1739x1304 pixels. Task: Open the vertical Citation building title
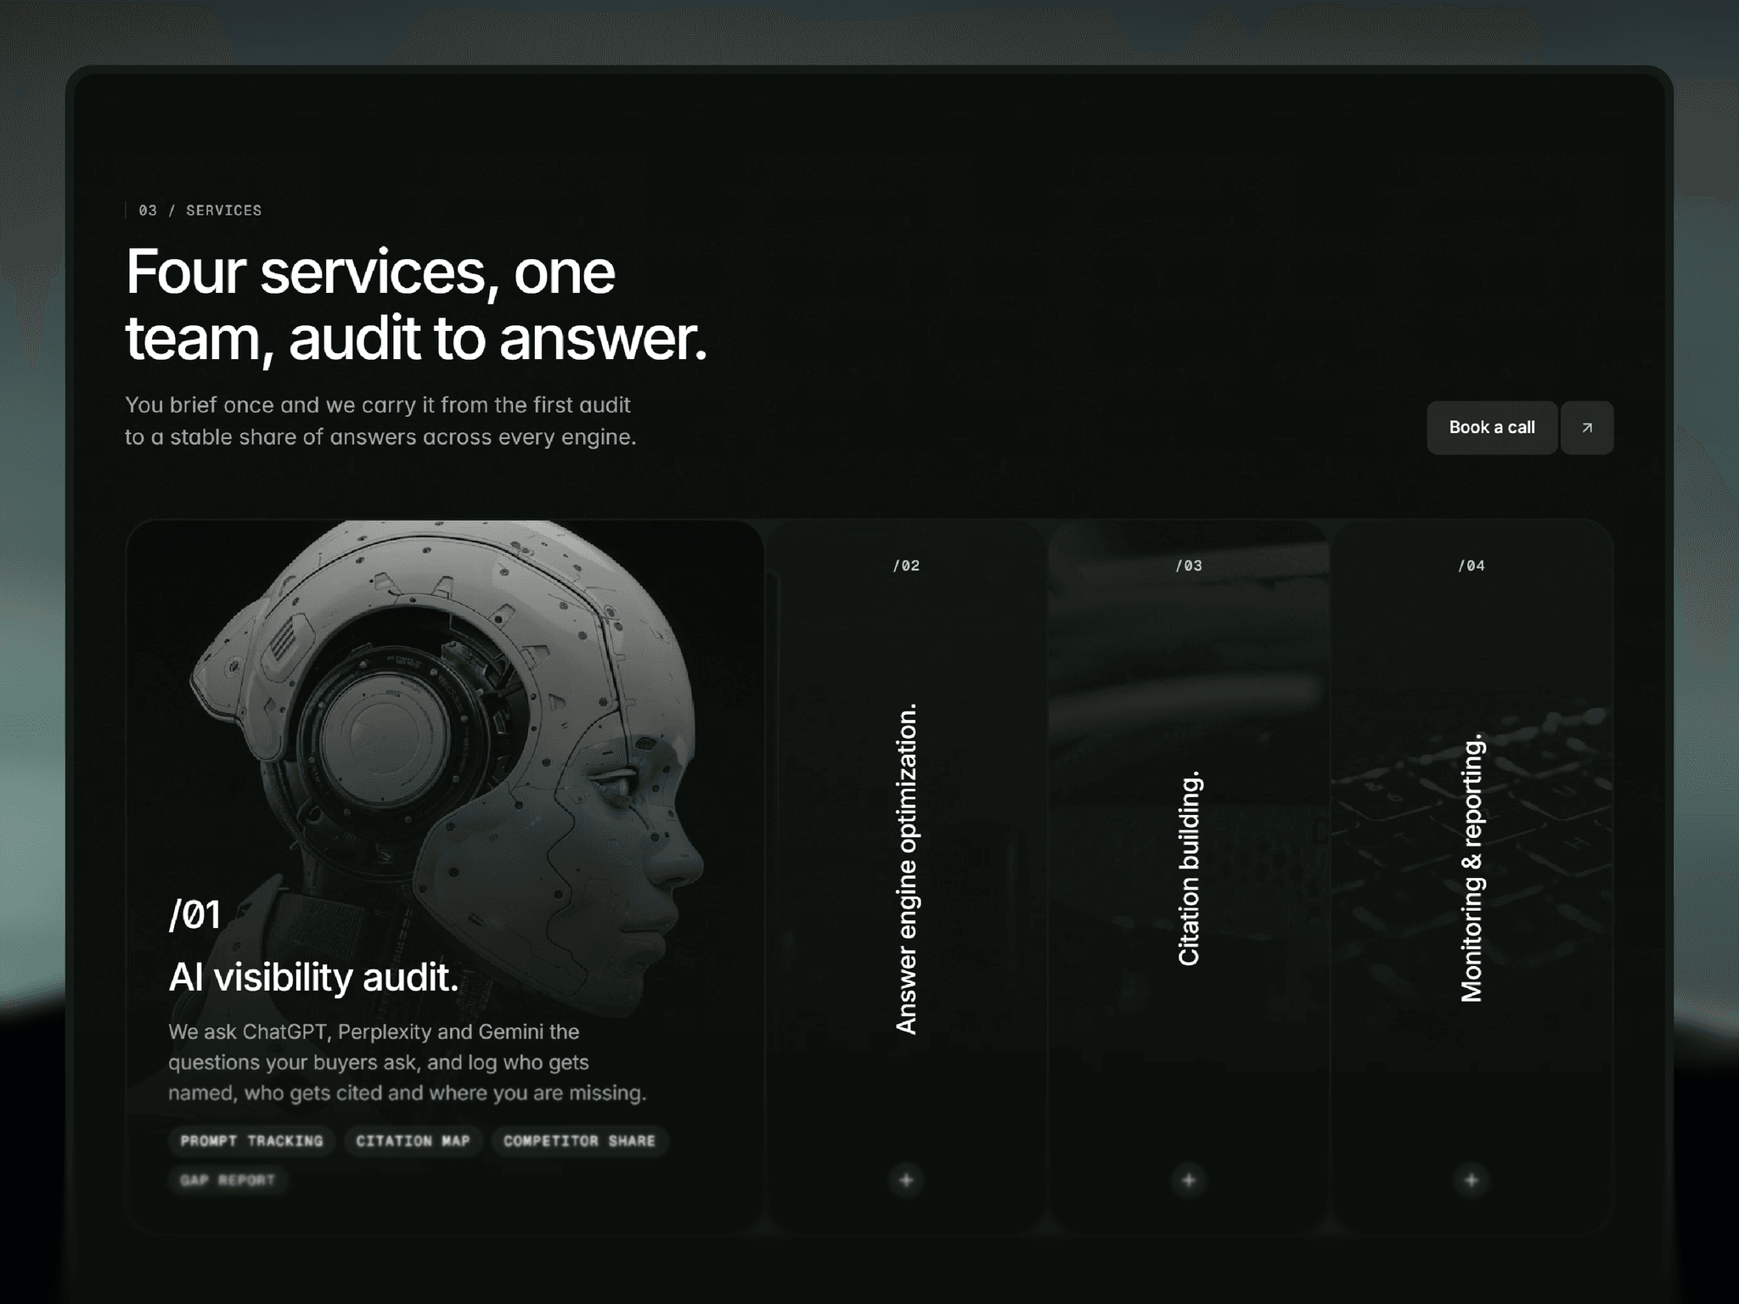1189,868
